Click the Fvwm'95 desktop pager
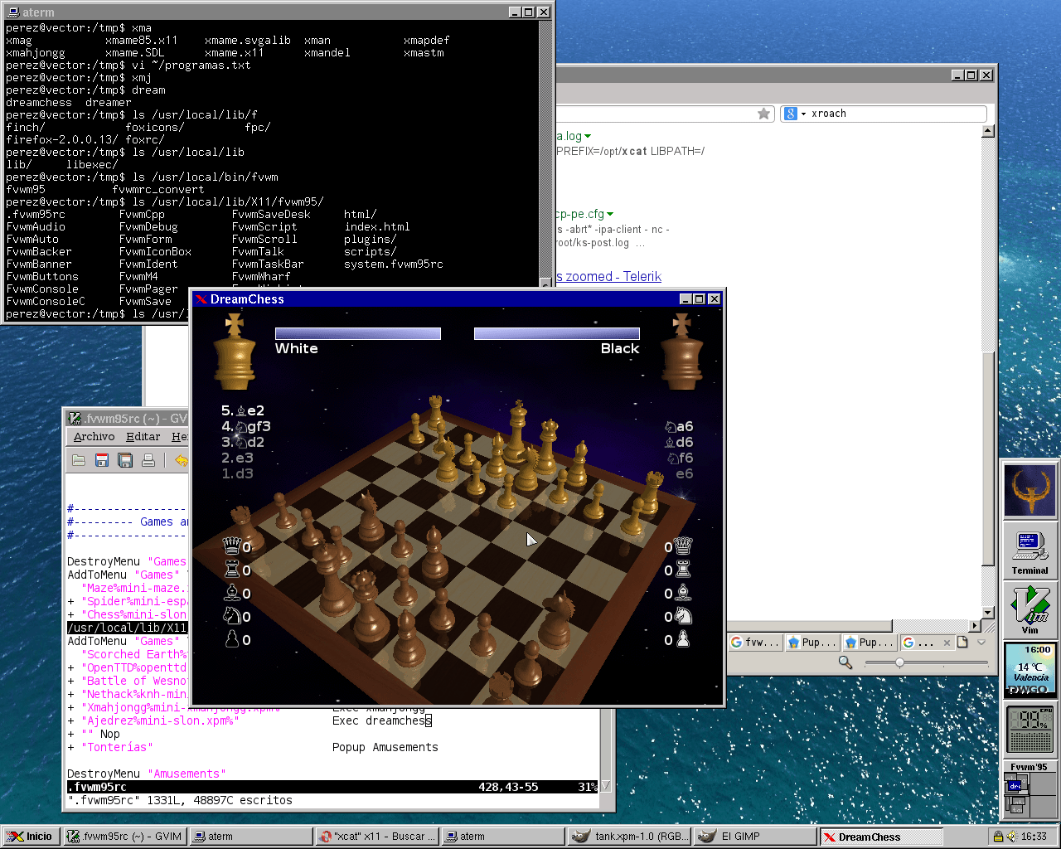 pyautogui.click(x=1030, y=788)
